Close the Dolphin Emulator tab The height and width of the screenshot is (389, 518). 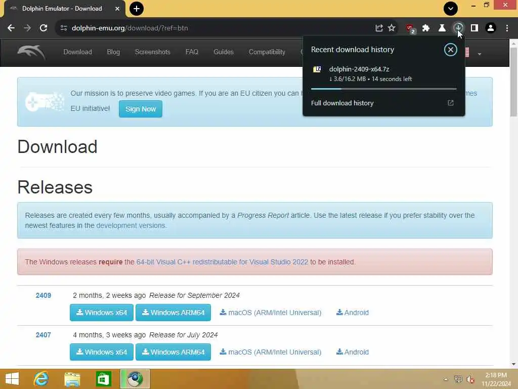(117, 9)
